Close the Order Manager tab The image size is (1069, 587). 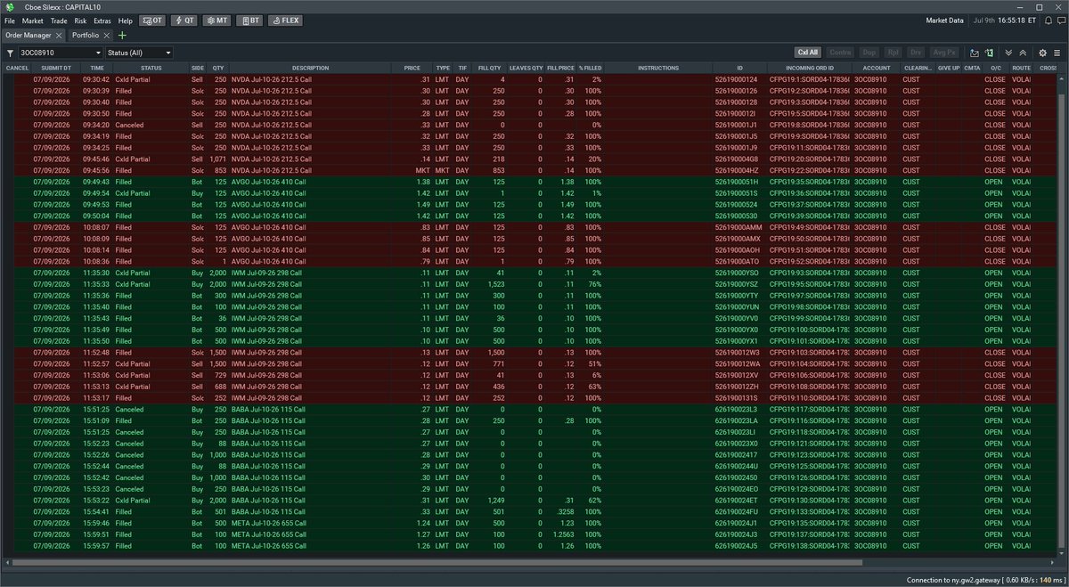coord(60,36)
